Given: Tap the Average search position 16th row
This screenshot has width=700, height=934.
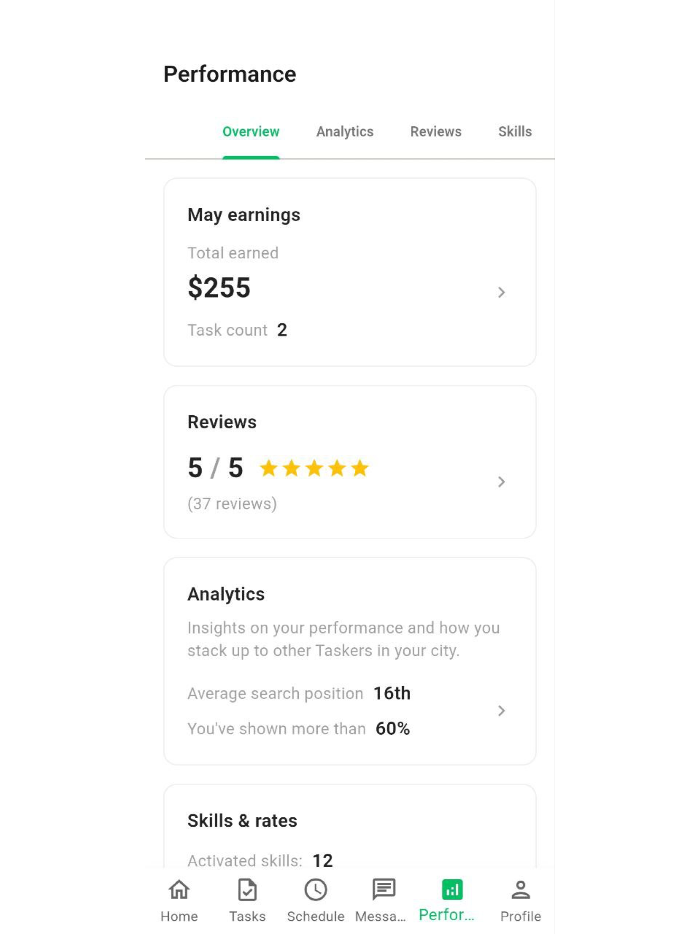Looking at the screenshot, I should (299, 693).
